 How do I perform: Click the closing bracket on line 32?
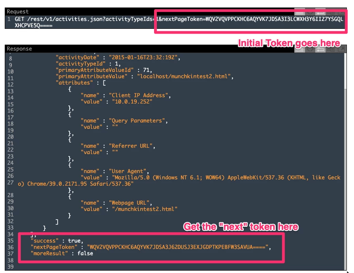click(57, 222)
